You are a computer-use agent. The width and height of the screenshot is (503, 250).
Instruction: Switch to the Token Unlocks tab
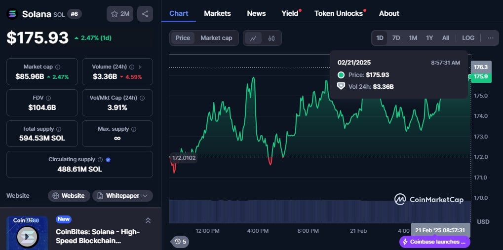click(339, 13)
